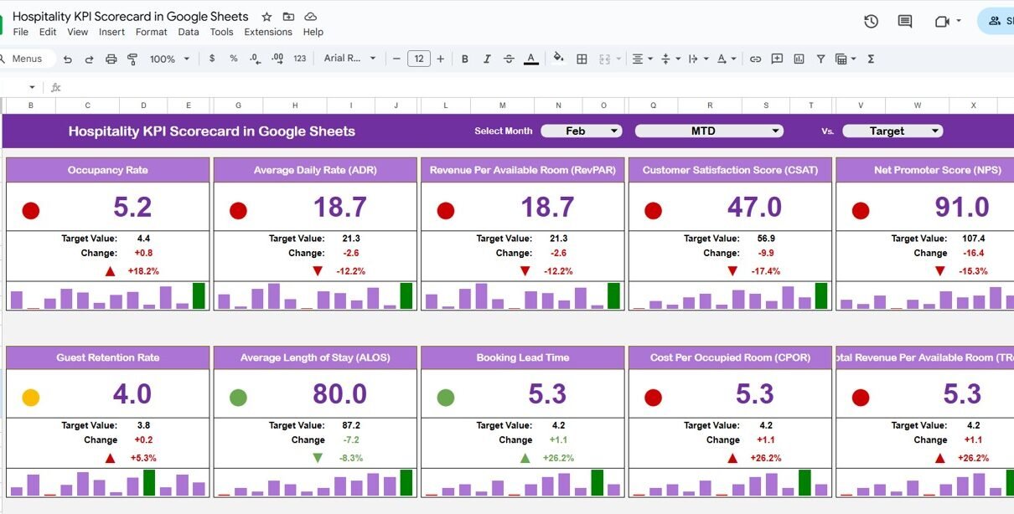Open the Format menu
The image size is (1014, 514).
pos(151,32)
